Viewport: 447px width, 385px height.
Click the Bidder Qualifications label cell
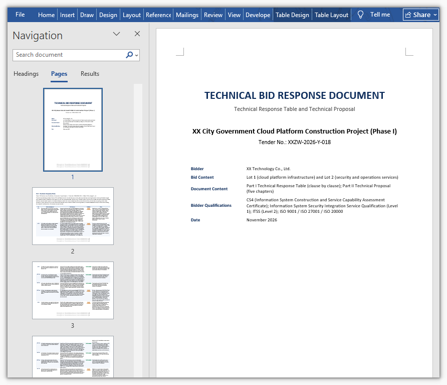[x=211, y=205]
